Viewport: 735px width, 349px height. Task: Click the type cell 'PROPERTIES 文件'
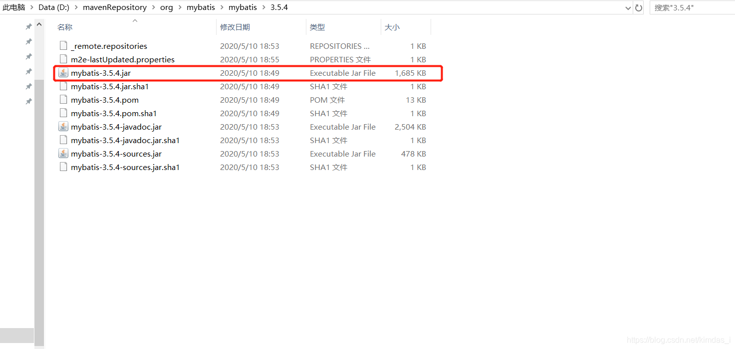pos(340,59)
